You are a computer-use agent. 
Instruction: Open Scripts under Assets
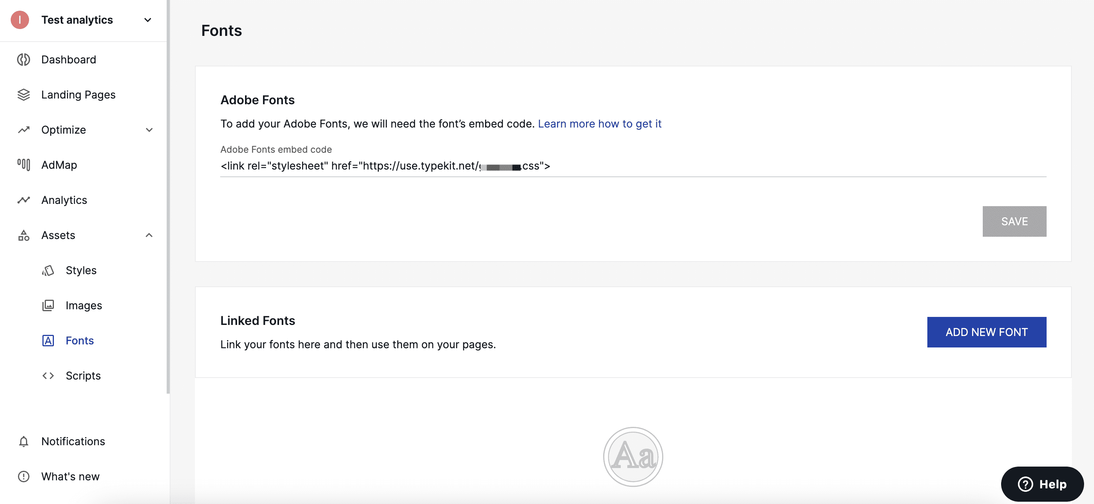tap(83, 375)
